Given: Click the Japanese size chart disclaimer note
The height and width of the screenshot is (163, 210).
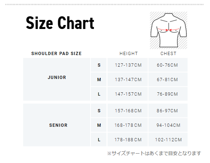Looking at the screenshot, I should (154, 153).
